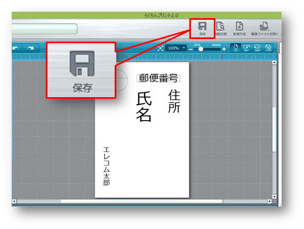Click the undo arrow icon

pyautogui.click(x=15, y=48)
